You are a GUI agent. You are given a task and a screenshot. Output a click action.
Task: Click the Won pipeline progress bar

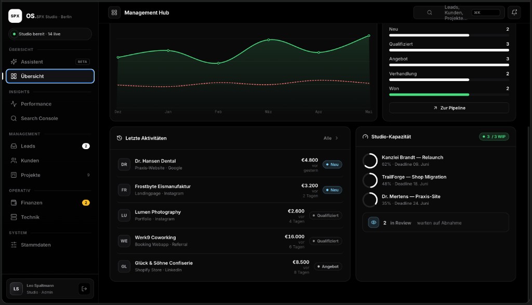(449, 95)
